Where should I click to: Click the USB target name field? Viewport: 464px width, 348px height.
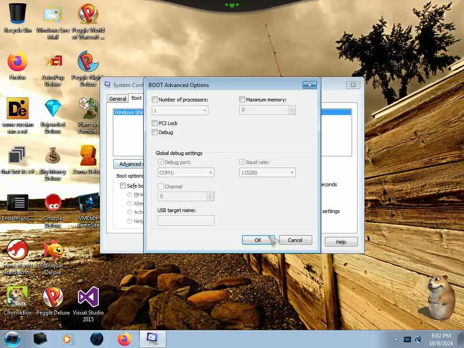click(186, 221)
